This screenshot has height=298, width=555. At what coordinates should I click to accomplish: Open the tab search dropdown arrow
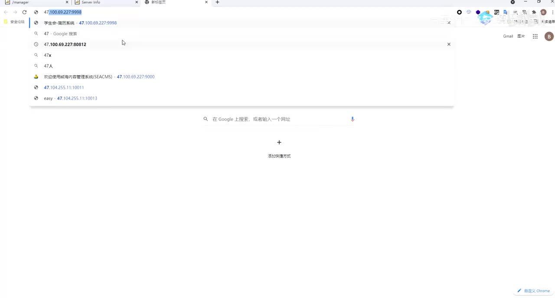pyautogui.click(x=513, y=2)
